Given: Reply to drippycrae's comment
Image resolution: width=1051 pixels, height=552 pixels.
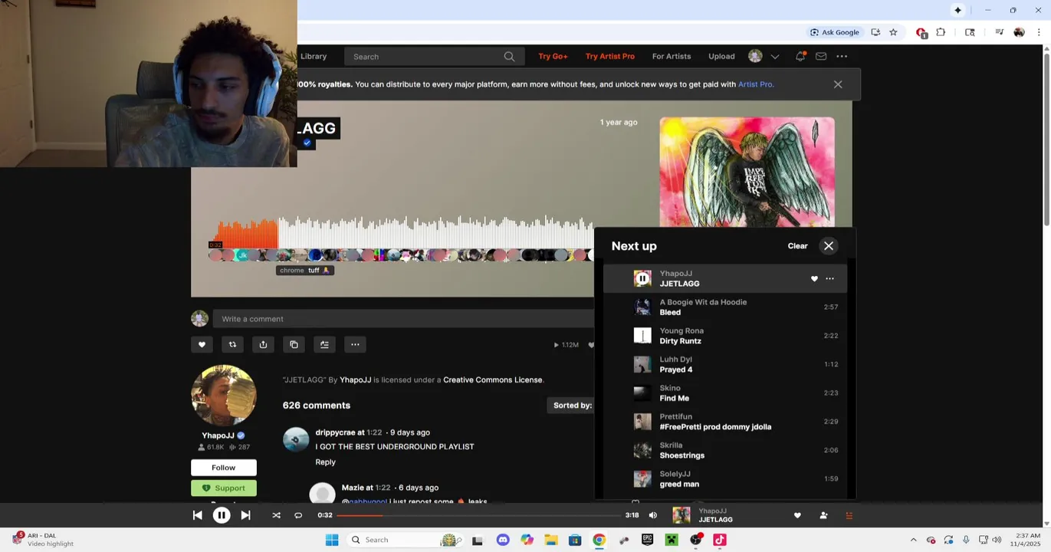Looking at the screenshot, I should [x=325, y=462].
